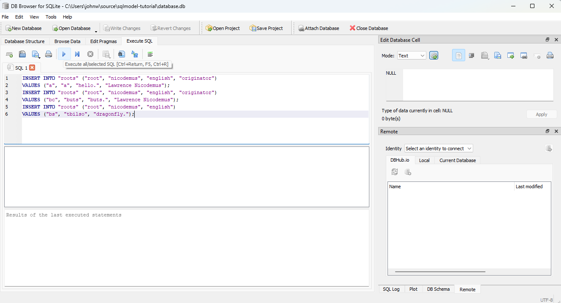Click the Find text binoculars icon
Screen dimensions: 561x303
[122, 54]
